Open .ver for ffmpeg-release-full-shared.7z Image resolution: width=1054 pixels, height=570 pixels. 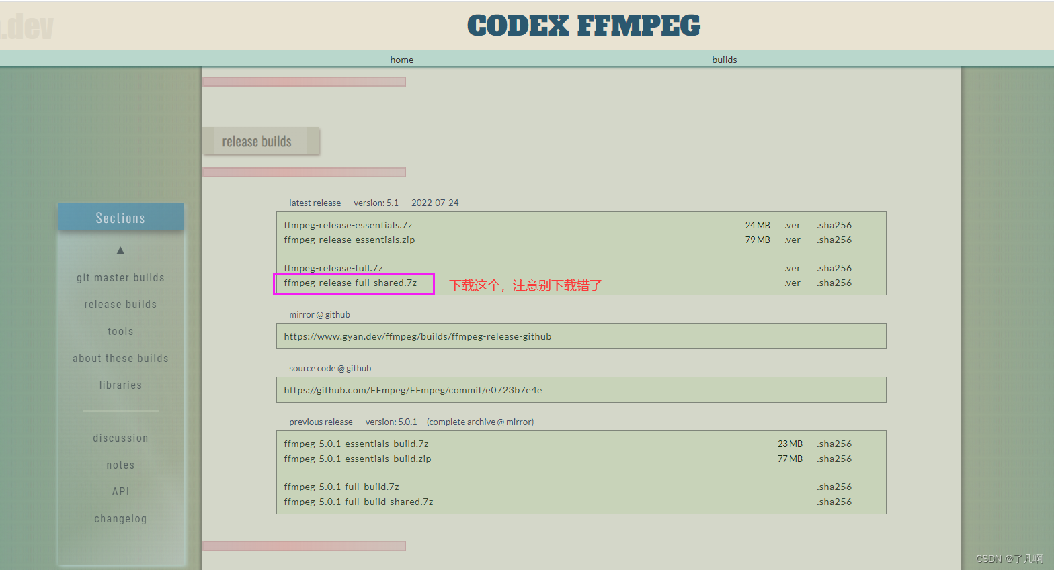coord(793,283)
